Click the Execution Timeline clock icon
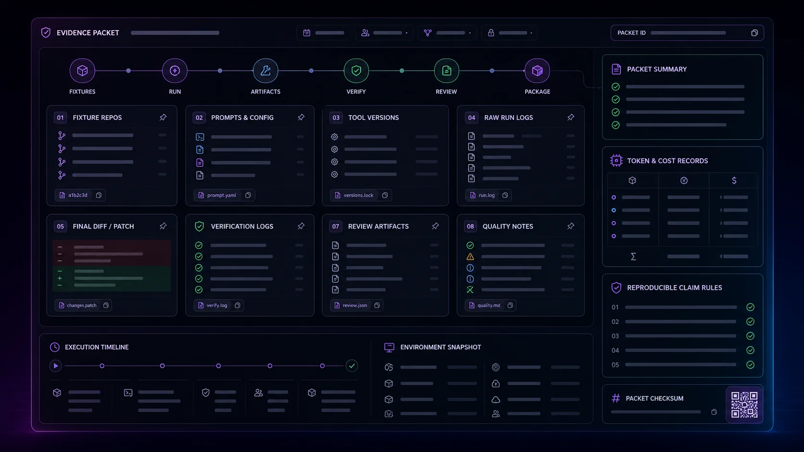This screenshot has width=804, height=452. click(55, 347)
